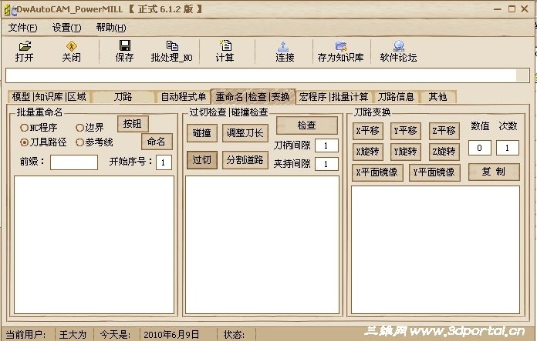The image size is (537, 341).
Task: Click the app icon in title bar
Action: click(10, 10)
